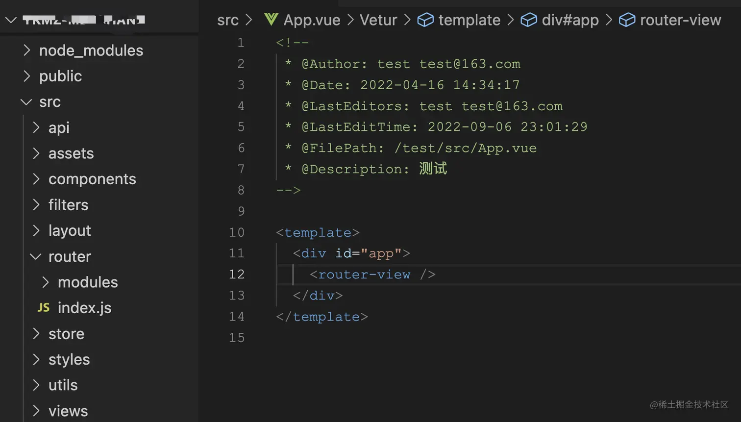Collapse the project root folder chevron
The width and height of the screenshot is (741, 422).
tap(11, 20)
